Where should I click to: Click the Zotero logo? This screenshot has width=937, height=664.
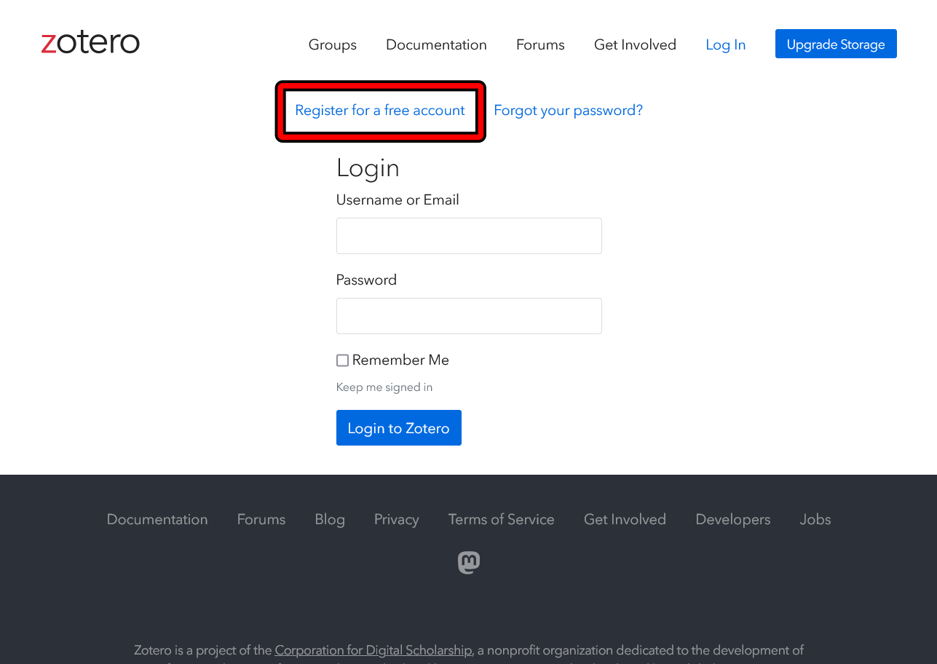click(90, 43)
